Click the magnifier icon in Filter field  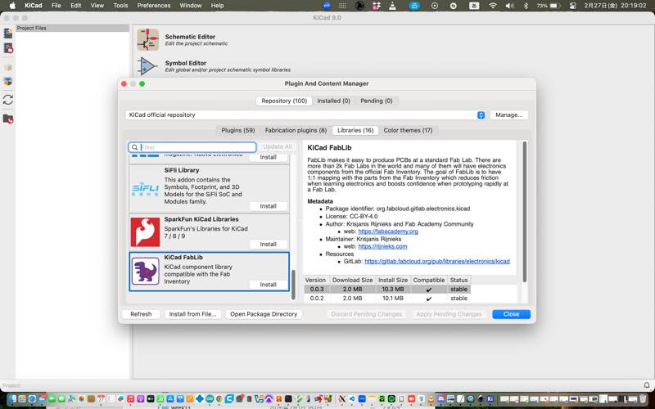pyautogui.click(x=134, y=147)
